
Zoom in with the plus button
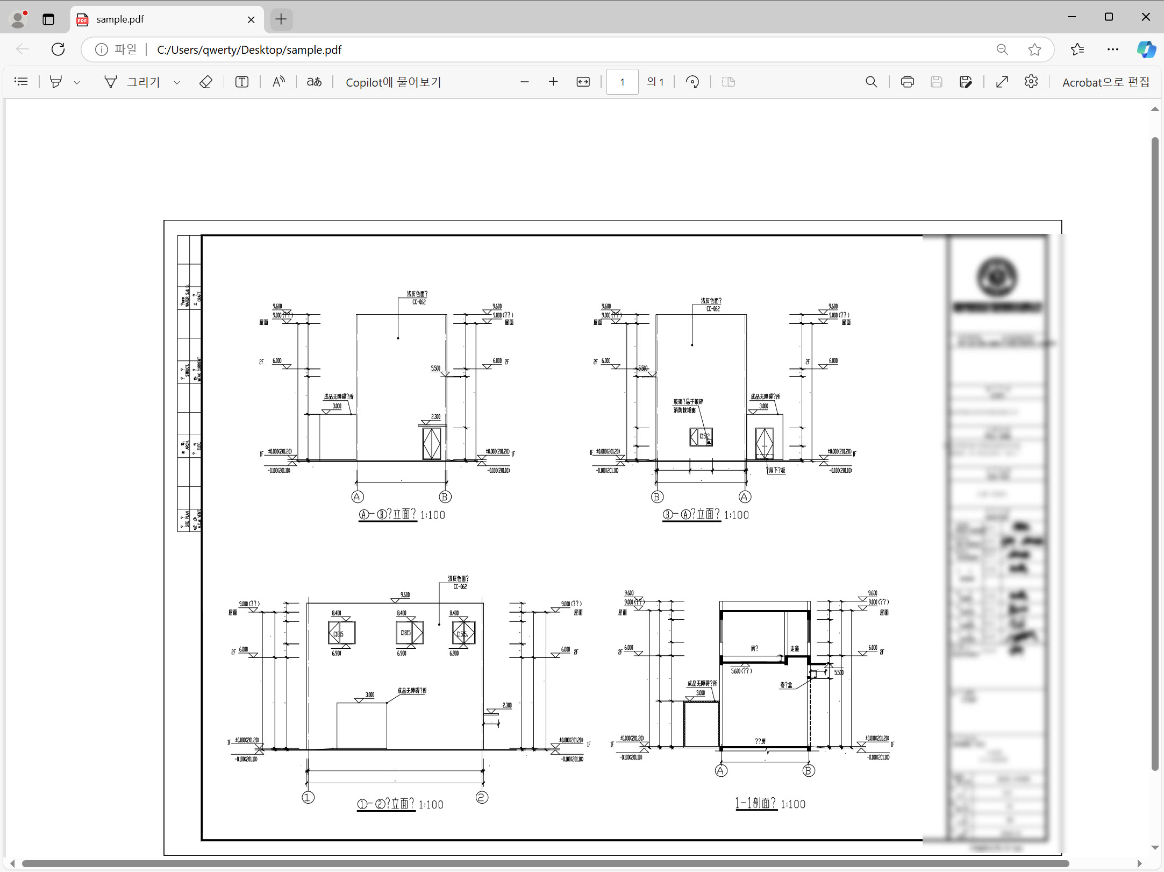[553, 82]
